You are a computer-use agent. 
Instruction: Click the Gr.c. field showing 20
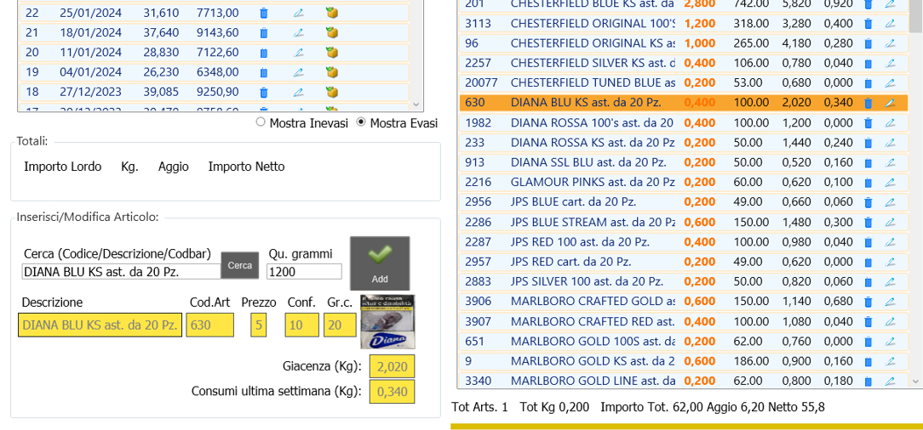(x=340, y=325)
